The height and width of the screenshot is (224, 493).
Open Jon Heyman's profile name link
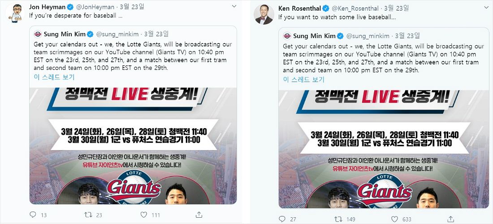click(47, 7)
